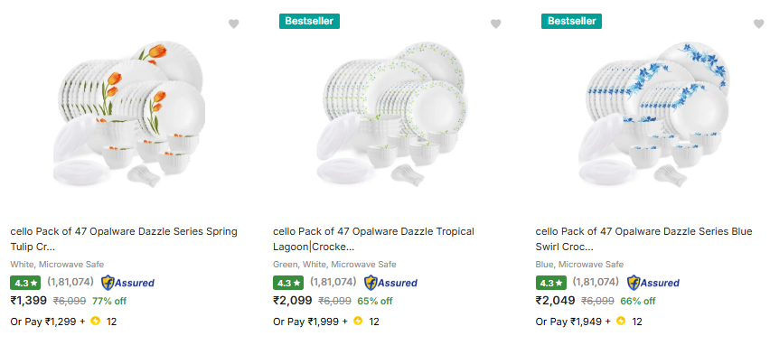Click the Assured badge on Blue Swirl
Screen dimensions: 770x364
pyautogui.click(x=653, y=283)
